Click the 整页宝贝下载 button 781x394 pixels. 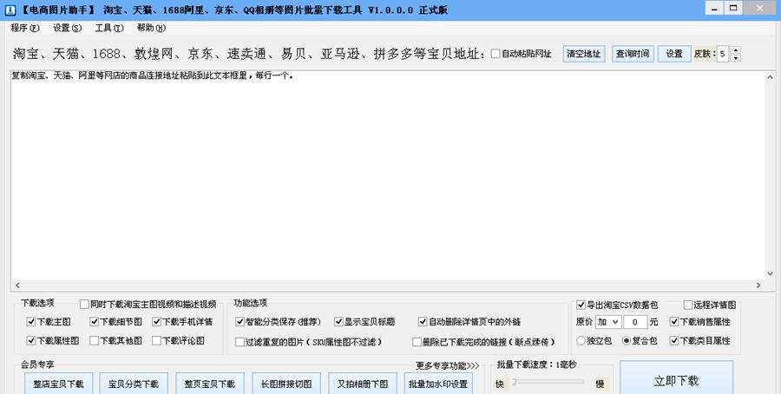[210, 384]
